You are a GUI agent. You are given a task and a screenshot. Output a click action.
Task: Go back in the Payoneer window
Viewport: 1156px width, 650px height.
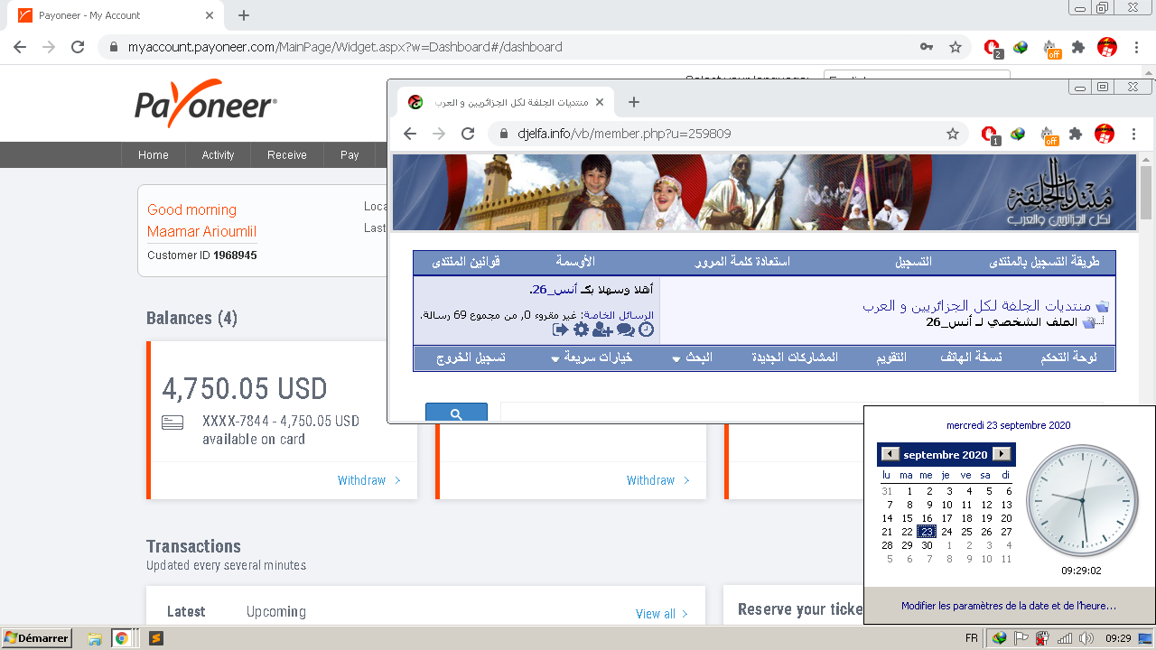tap(21, 47)
